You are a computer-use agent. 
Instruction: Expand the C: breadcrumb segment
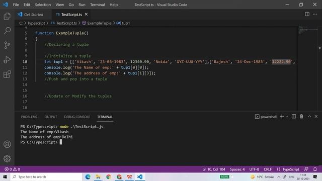(x=21, y=23)
